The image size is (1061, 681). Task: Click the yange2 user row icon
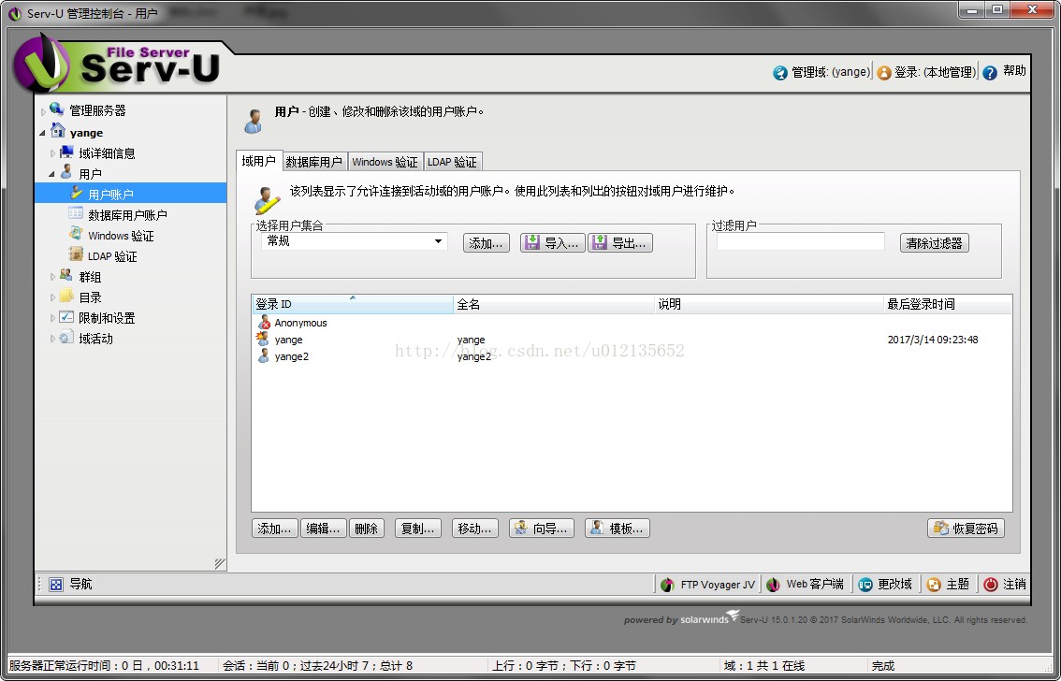point(264,355)
